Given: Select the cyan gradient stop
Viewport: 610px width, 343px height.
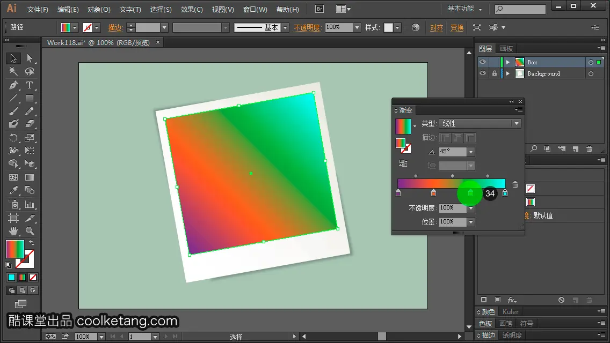Looking at the screenshot, I should click(505, 193).
